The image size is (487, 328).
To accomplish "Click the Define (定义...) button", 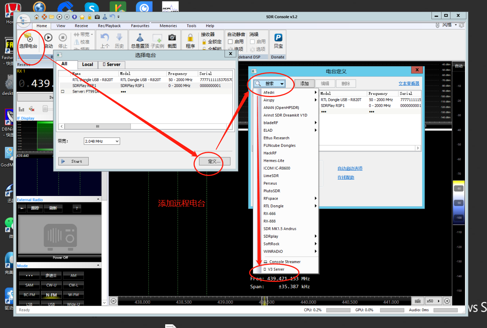I will [x=214, y=161].
